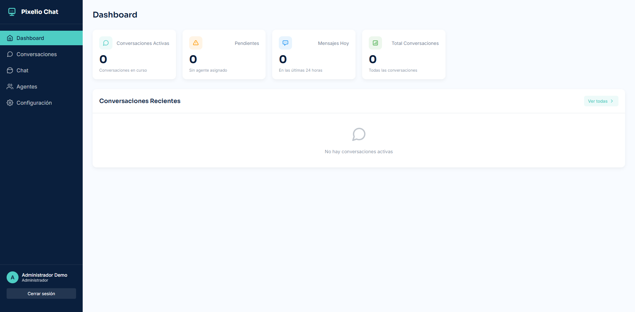Click the Total Conversaciones card title
The width and height of the screenshot is (635, 312).
(x=415, y=43)
